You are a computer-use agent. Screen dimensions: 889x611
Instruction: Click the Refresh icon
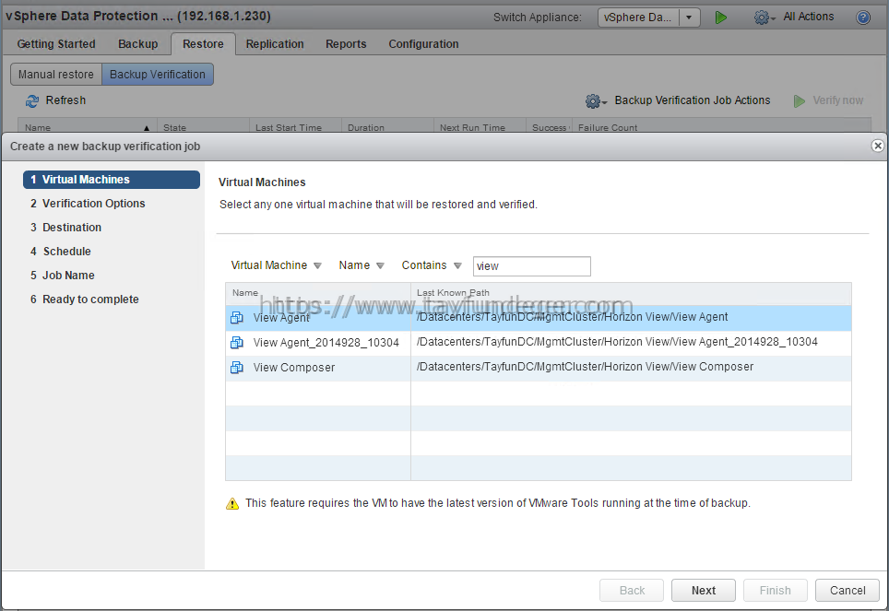coord(31,100)
